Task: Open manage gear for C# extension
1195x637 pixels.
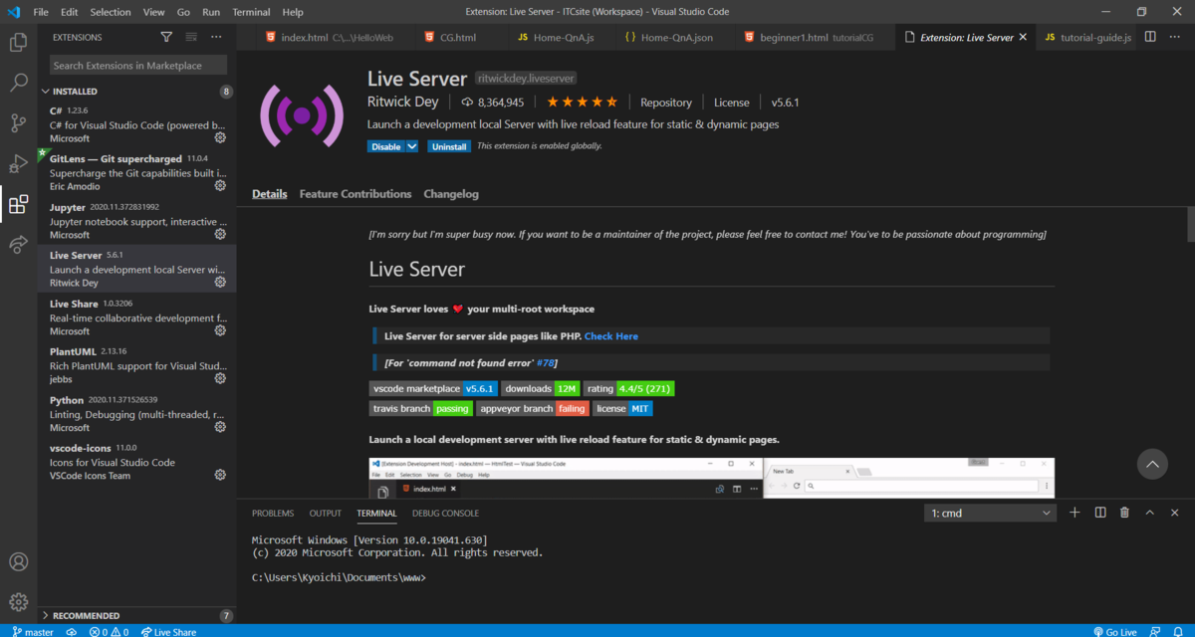Action: (220, 137)
